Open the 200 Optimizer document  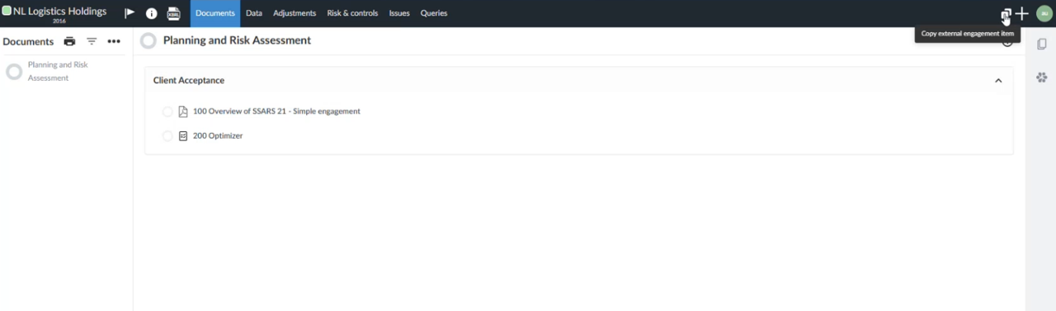pyautogui.click(x=218, y=136)
